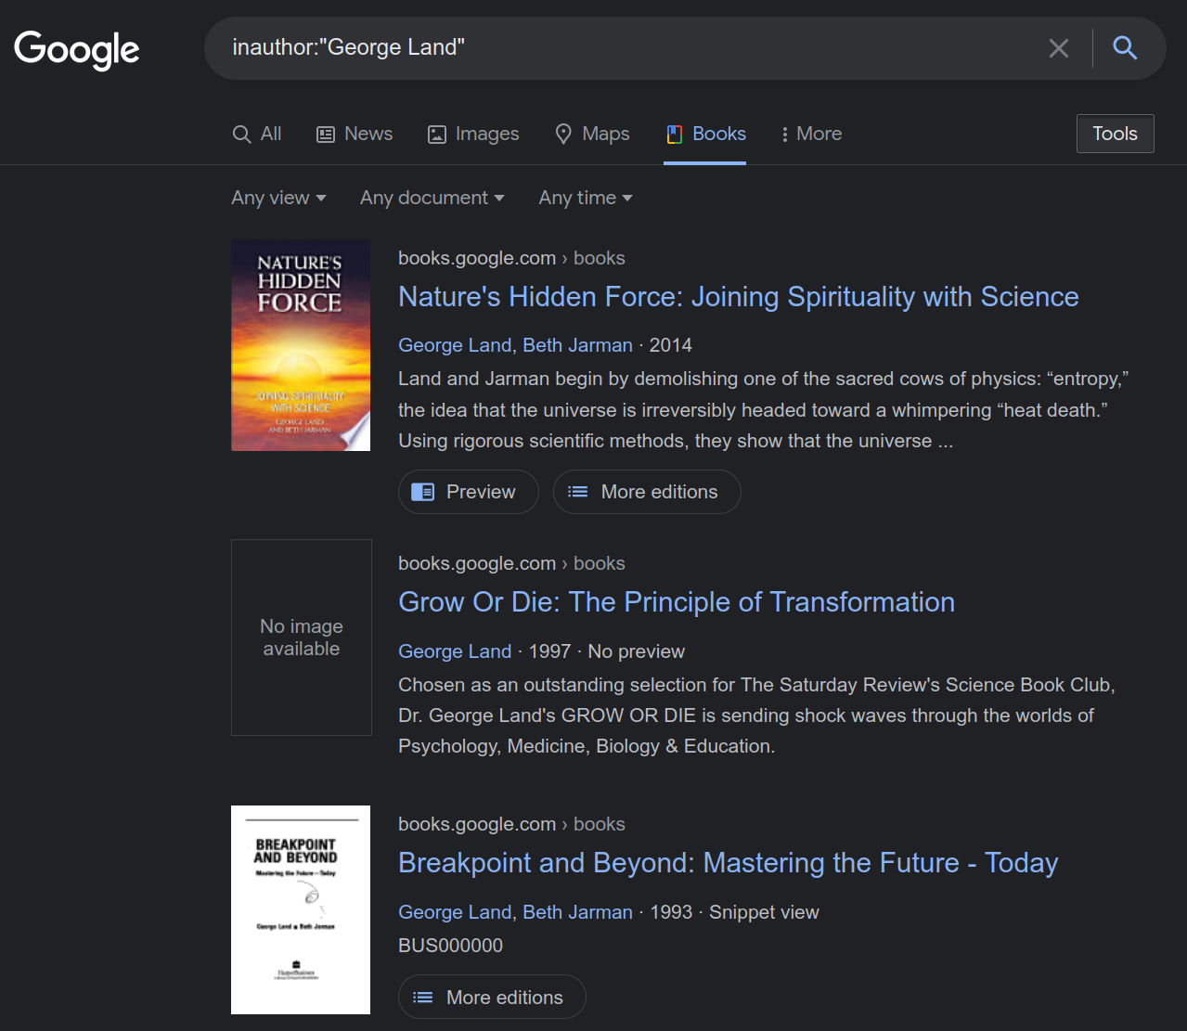Screen dimensions: 1187x1031
Task: Click Beth Jarman author link under Nature's Hidden Force
Action: point(577,345)
